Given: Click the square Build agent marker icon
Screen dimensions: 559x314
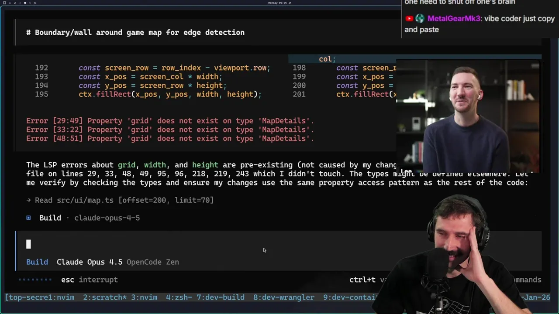Looking at the screenshot, I should [x=28, y=218].
